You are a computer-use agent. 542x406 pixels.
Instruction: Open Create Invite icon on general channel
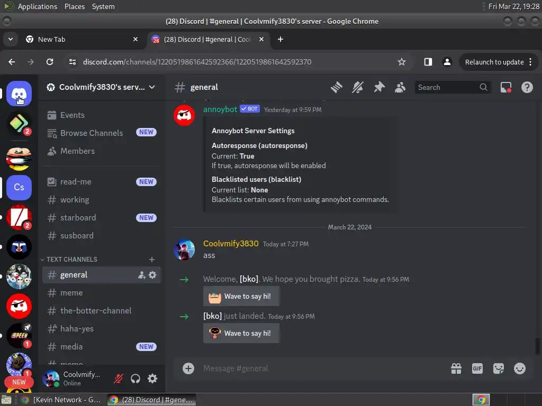tap(142, 275)
